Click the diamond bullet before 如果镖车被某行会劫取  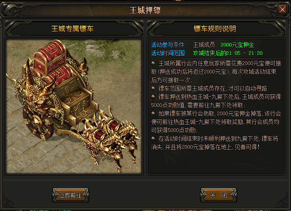click(153, 113)
